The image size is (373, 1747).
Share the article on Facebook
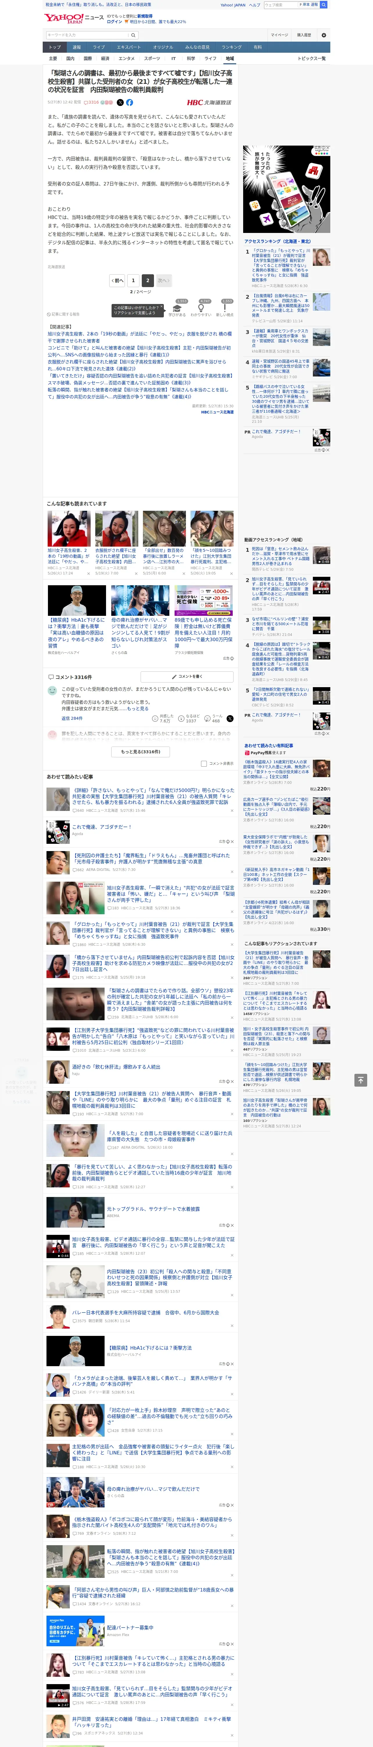(x=129, y=102)
